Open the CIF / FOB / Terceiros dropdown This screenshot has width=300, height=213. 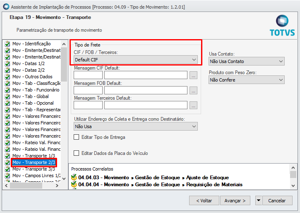[x=136, y=60]
